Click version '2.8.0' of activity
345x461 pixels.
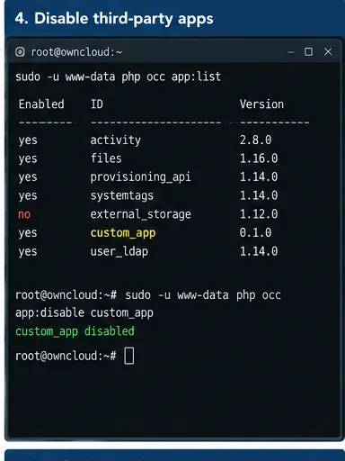click(255, 140)
